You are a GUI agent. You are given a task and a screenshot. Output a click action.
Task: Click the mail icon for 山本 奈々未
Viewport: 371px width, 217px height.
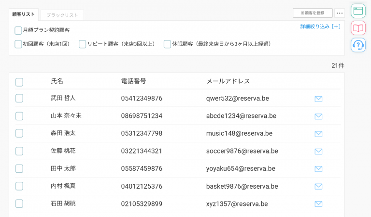[x=318, y=116]
